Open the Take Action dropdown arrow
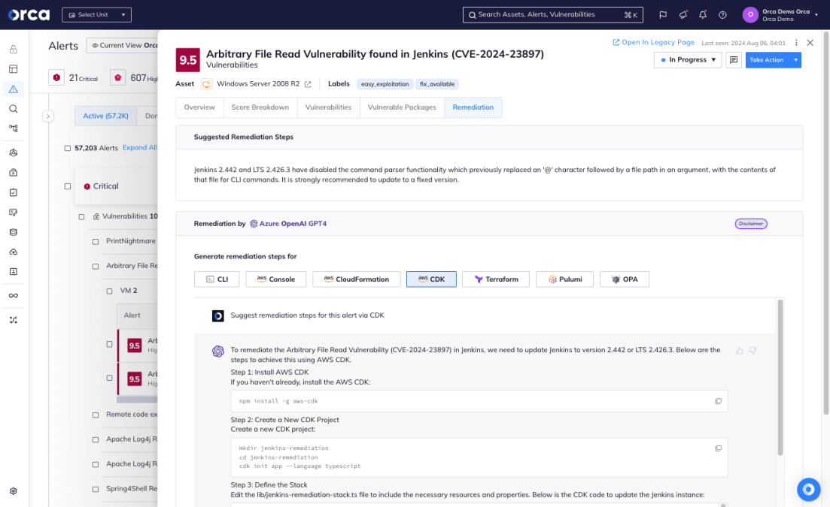The width and height of the screenshot is (830, 507). 795,59
